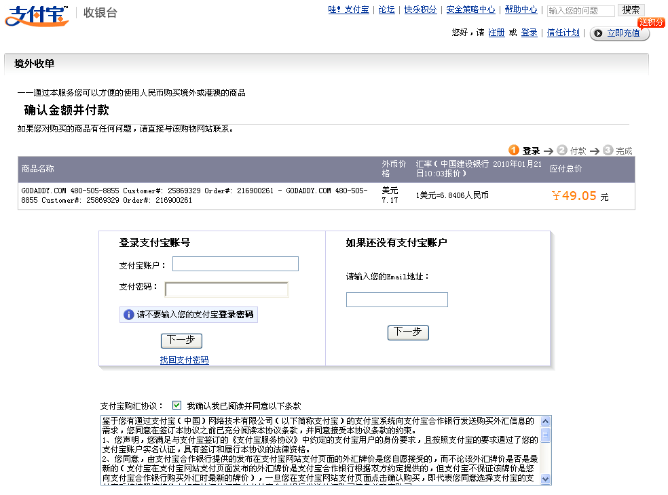The height and width of the screenshot is (495, 668).
Task: Click the blue info icon beside password warning
Action: [x=129, y=315]
